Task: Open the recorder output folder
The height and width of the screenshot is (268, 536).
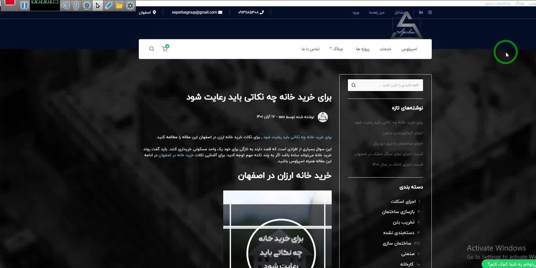Action: (119, 5)
